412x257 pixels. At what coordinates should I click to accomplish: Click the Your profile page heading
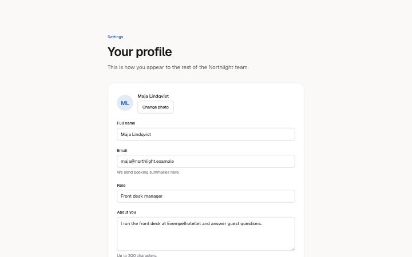pos(140,51)
